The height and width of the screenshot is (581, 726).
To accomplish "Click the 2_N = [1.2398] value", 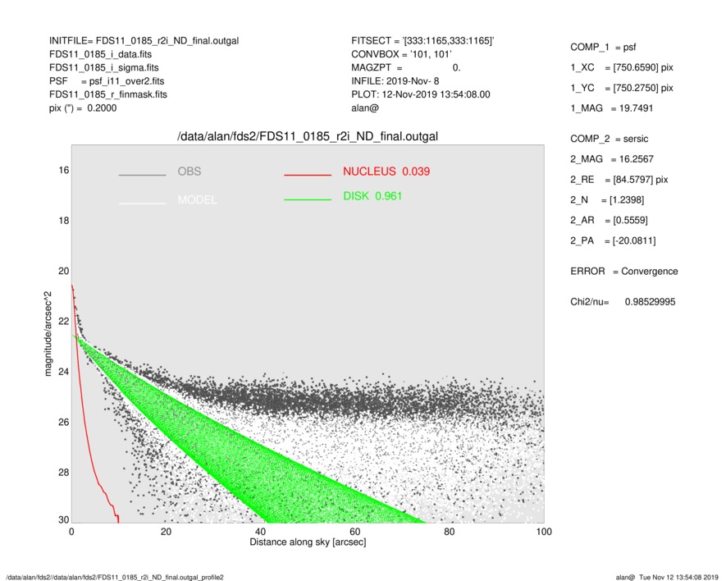I will [x=607, y=200].
